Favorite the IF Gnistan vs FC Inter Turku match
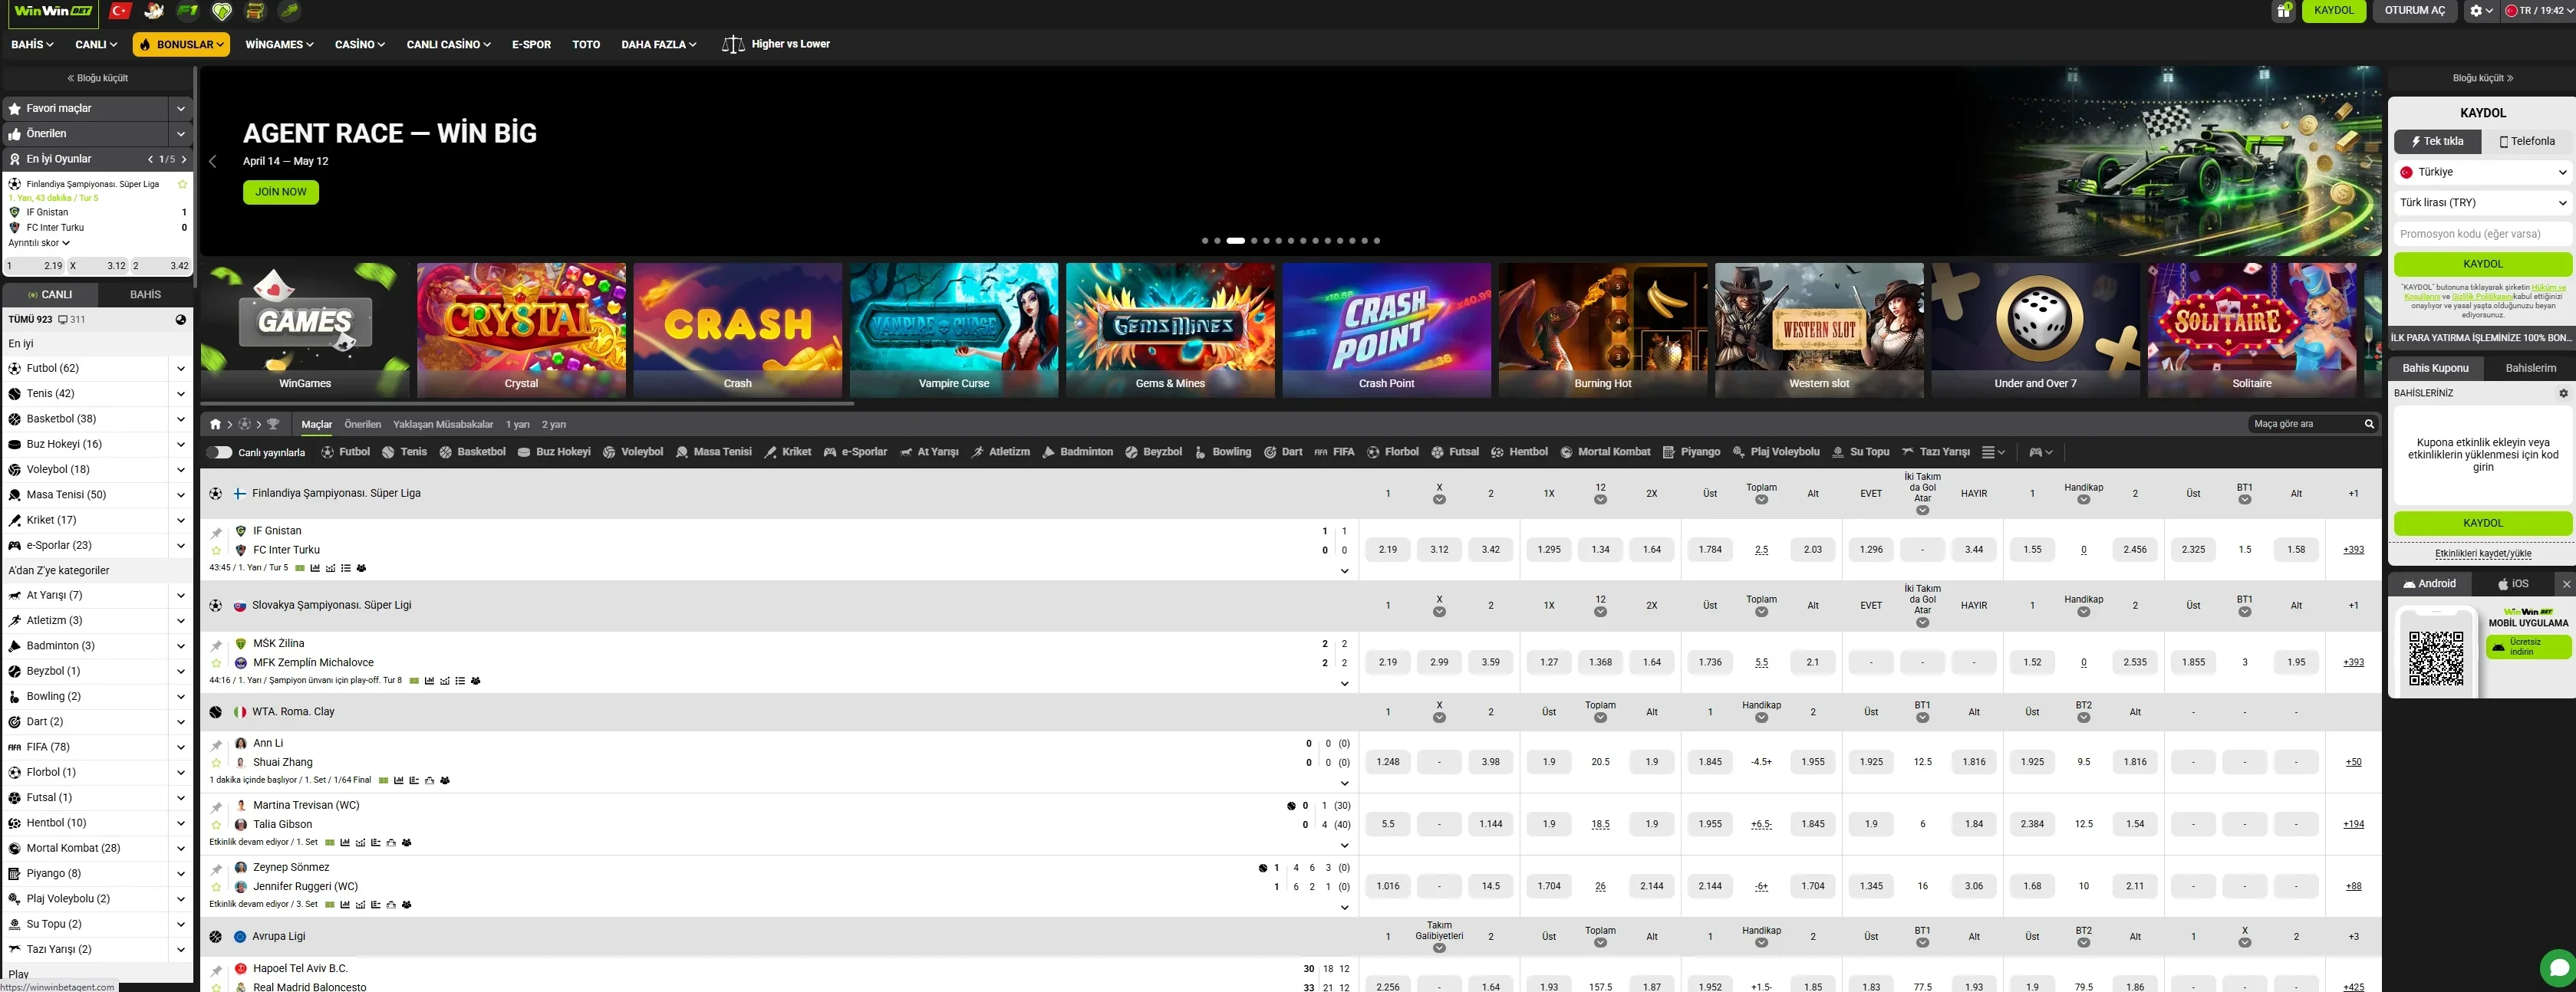Image resolution: width=2576 pixels, height=992 pixels. coord(216,550)
